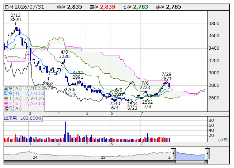
Task: Select the 先1(26) legend entry
Action: tap(13, 99)
